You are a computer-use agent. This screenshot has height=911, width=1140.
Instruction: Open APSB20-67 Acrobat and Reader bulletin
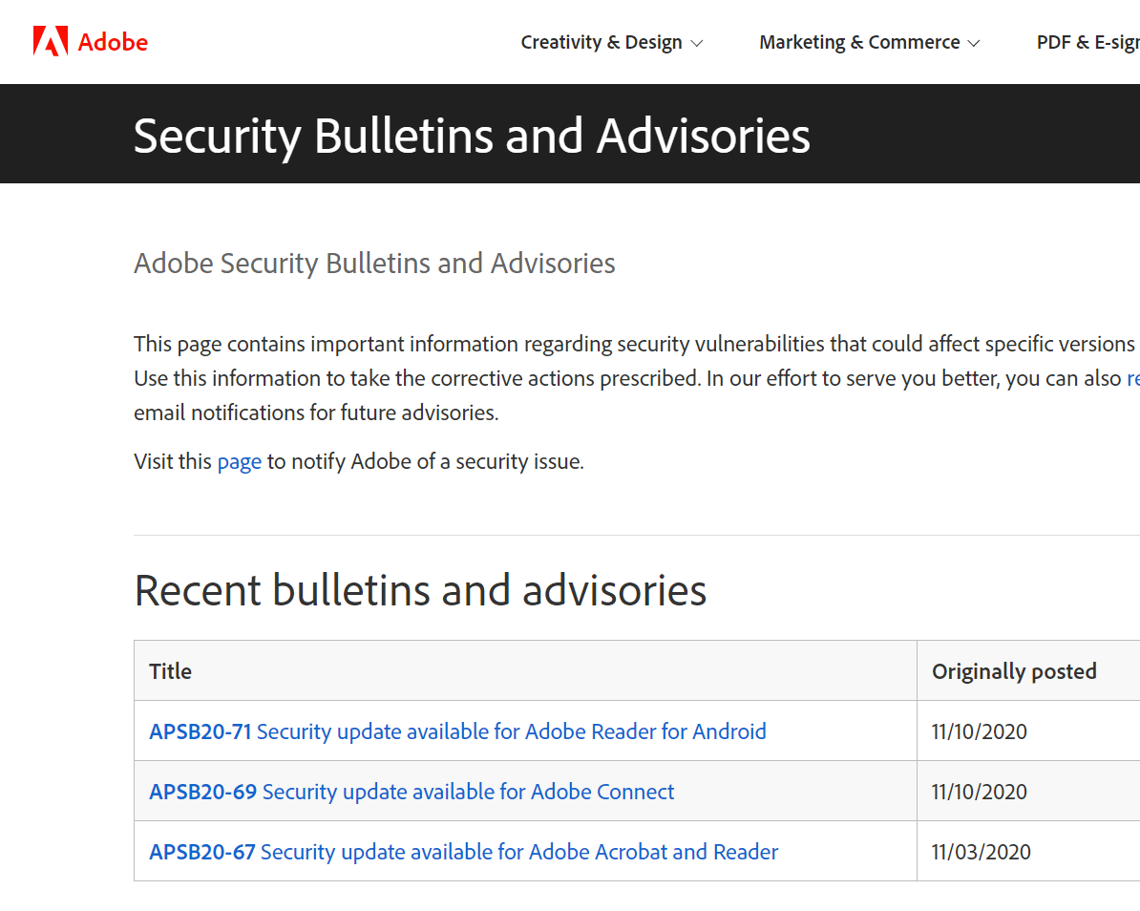tap(463, 852)
